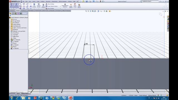Expand the Display/Delete Relations dropdown
The height and width of the screenshot is (100, 178).
coord(65,9)
